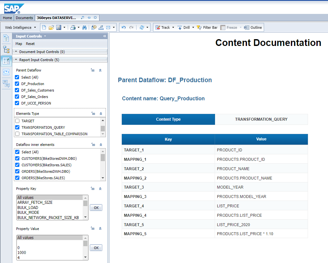Select the Find binoculars icon
The width and height of the screenshot is (328, 263).
84,27
